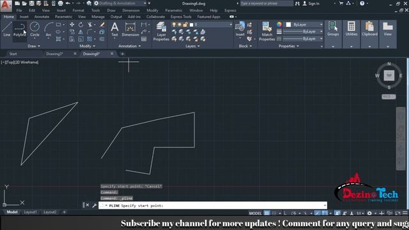409x230 pixels.
Task: Select the Trim tool
Action: click(89, 24)
